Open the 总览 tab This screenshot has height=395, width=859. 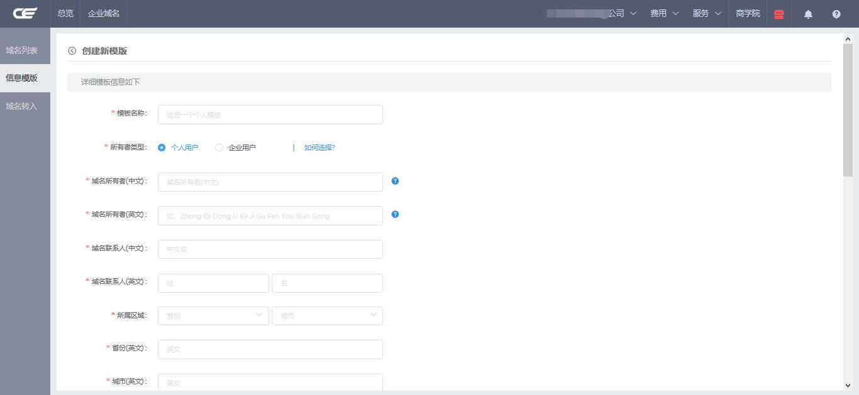pyautogui.click(x=65, y=13)
